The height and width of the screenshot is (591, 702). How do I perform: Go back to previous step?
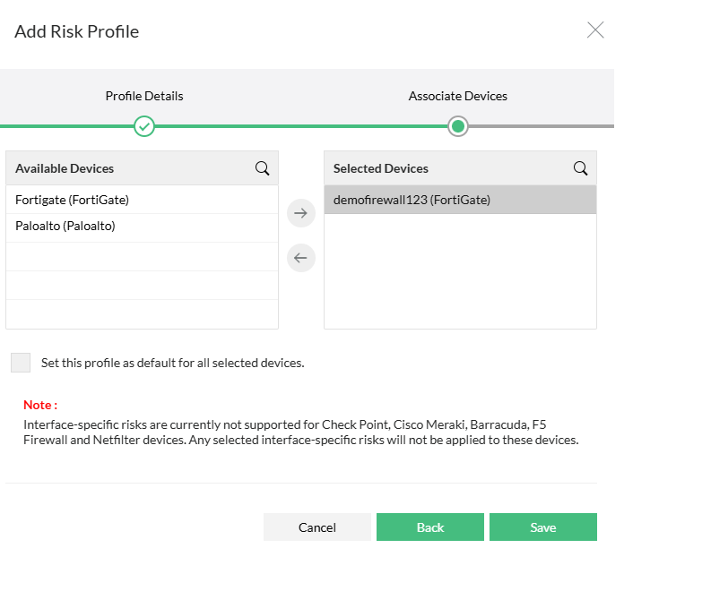coord(430,527)
